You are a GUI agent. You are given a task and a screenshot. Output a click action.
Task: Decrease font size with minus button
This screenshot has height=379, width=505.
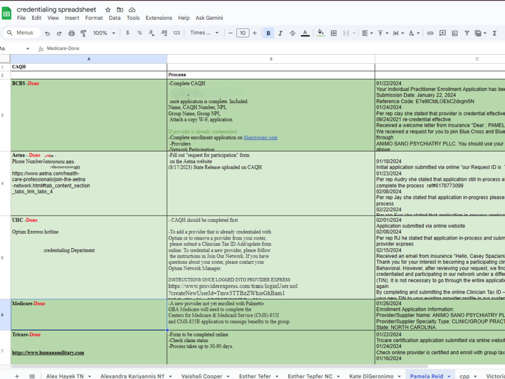(x=230, y=33)
